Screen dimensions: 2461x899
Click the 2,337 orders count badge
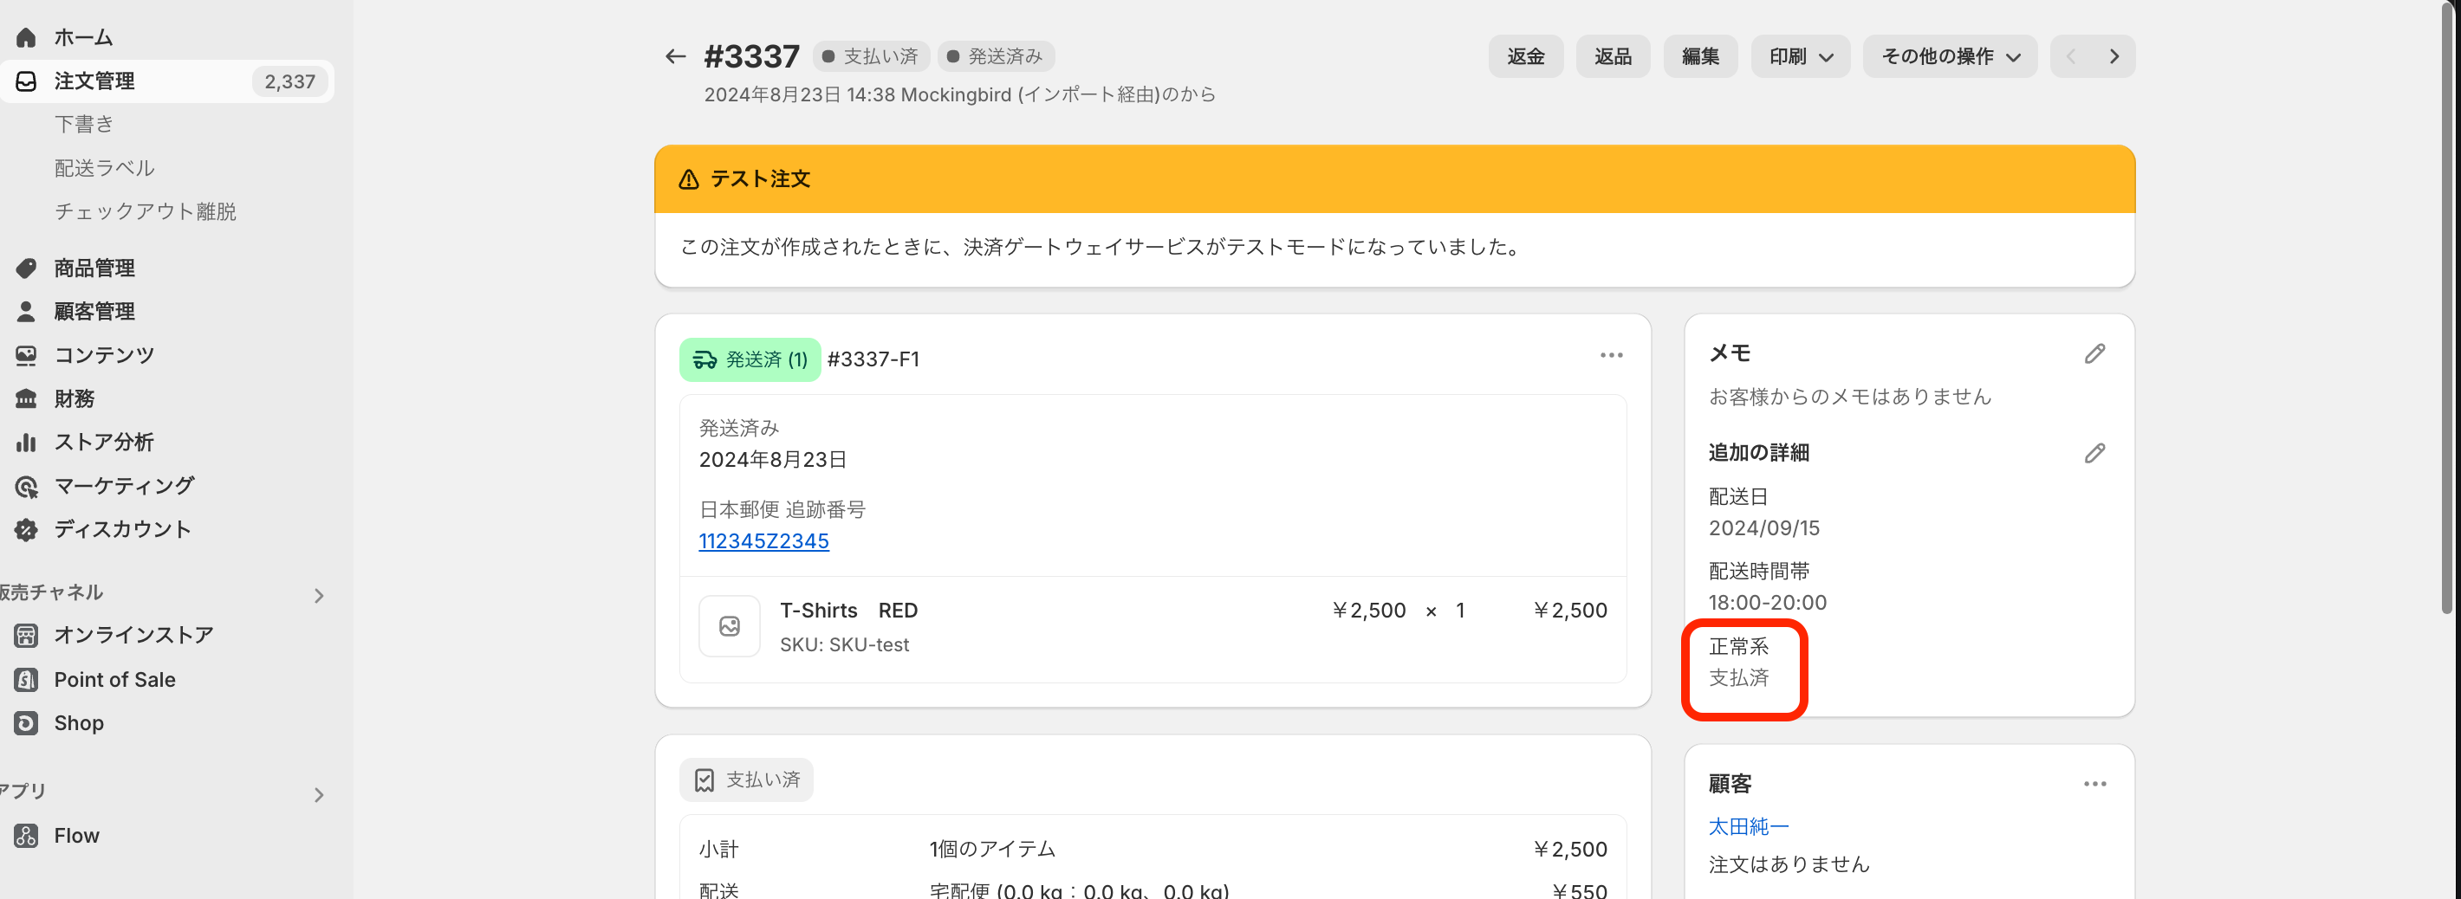click(289, 82)
